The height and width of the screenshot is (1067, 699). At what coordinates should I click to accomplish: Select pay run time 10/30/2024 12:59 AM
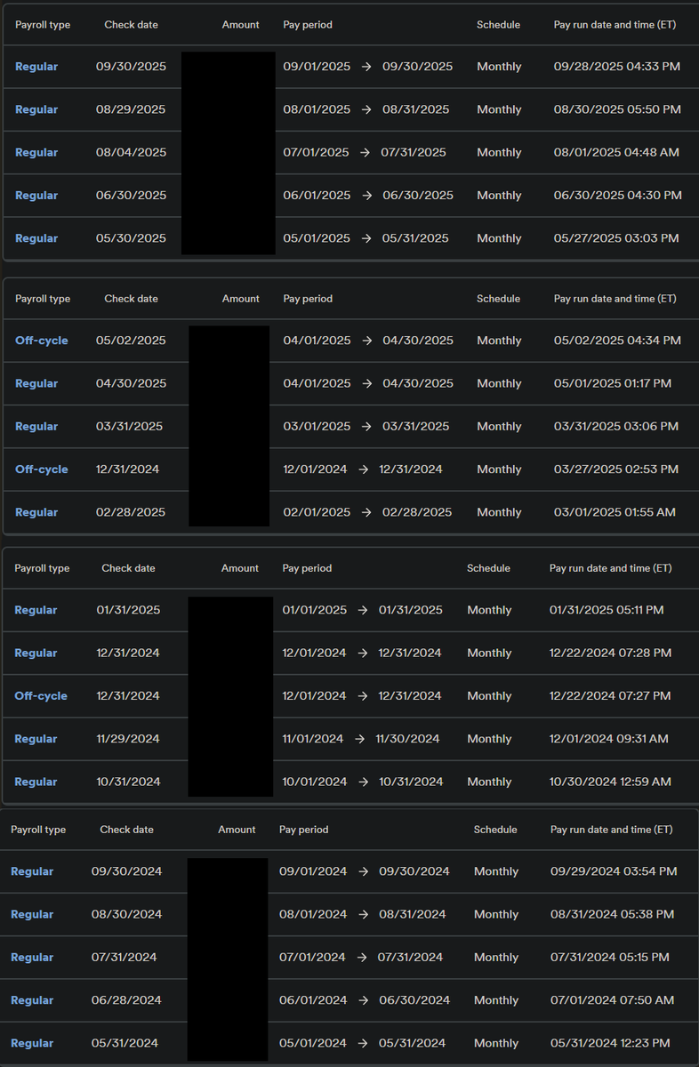pos(610,782)
